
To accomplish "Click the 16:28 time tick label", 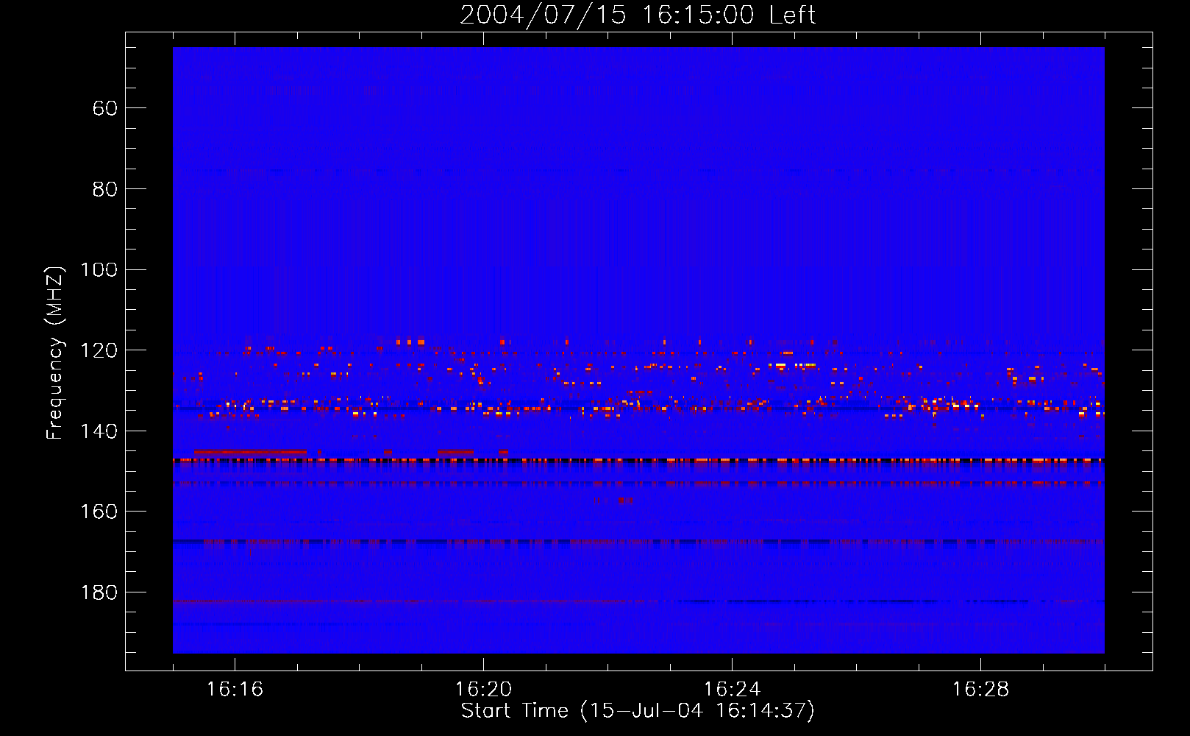I will pyautogui.click(x=980, y=689).
